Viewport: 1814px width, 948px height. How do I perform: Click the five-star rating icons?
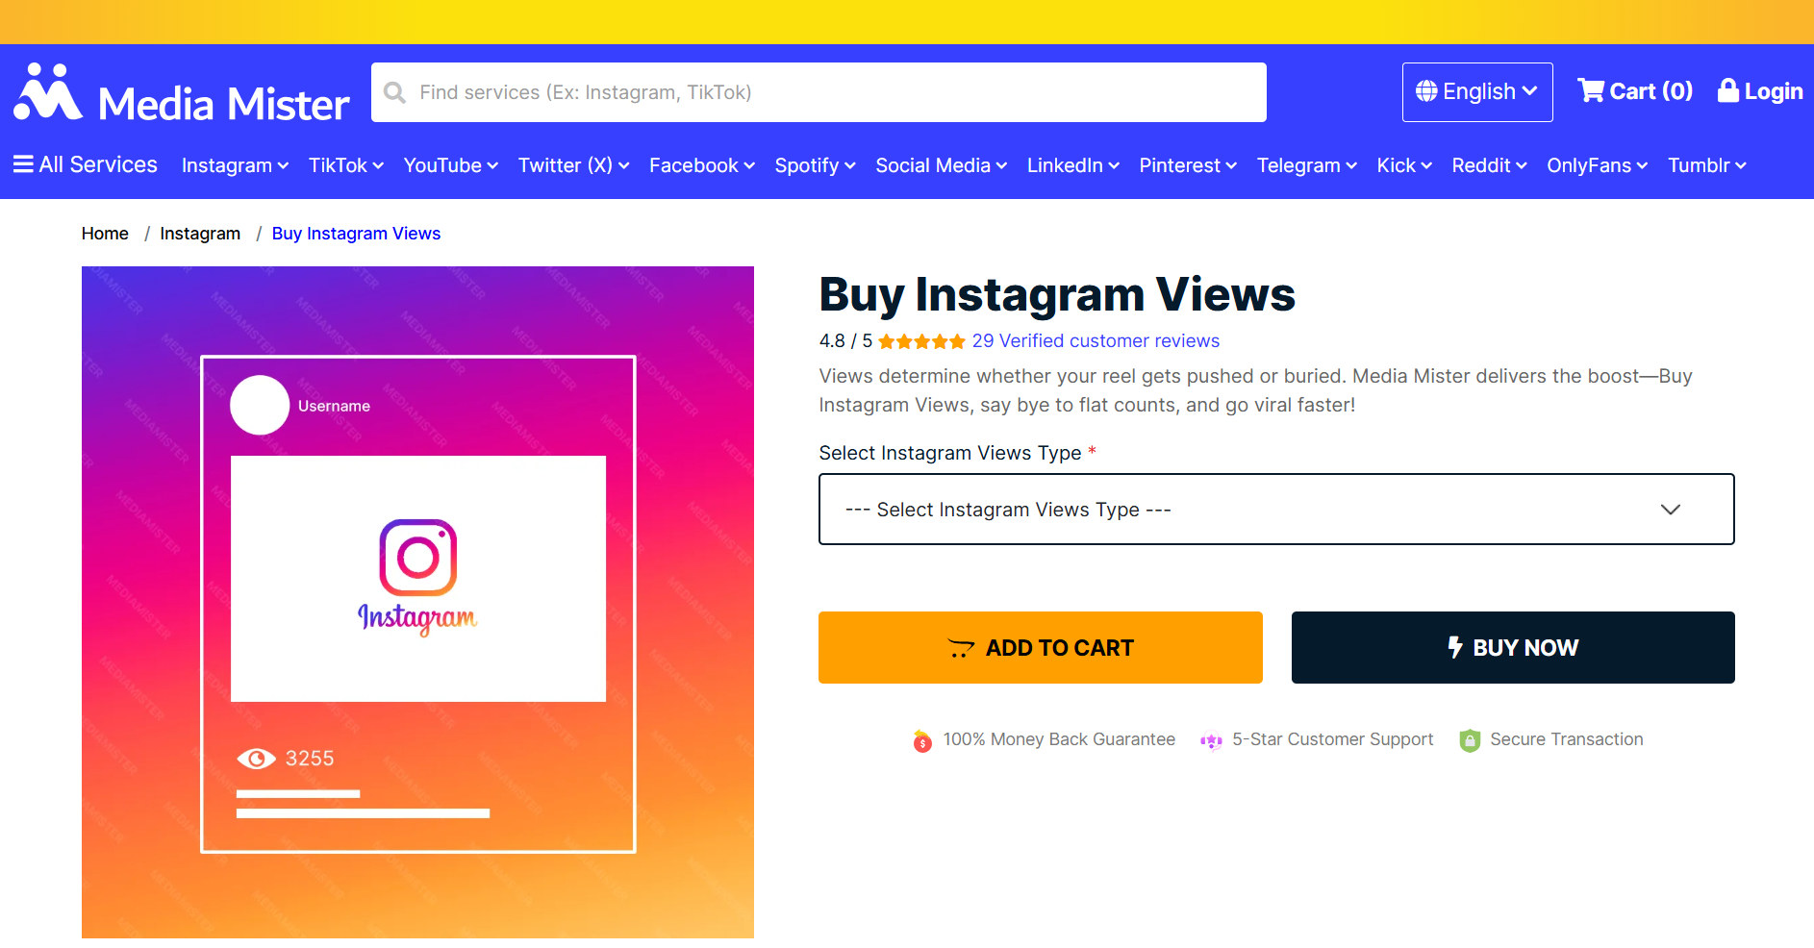pos(921,341)
